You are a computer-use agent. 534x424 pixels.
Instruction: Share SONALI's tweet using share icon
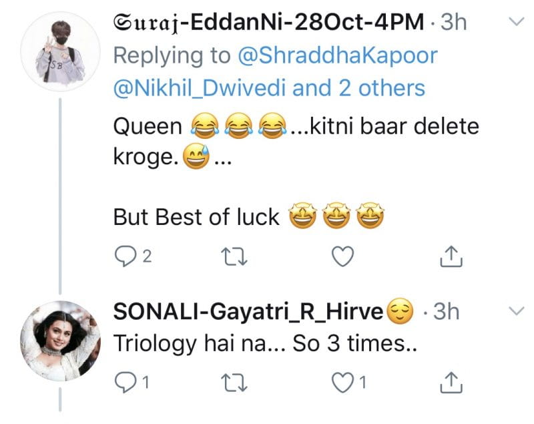[451, 382]
